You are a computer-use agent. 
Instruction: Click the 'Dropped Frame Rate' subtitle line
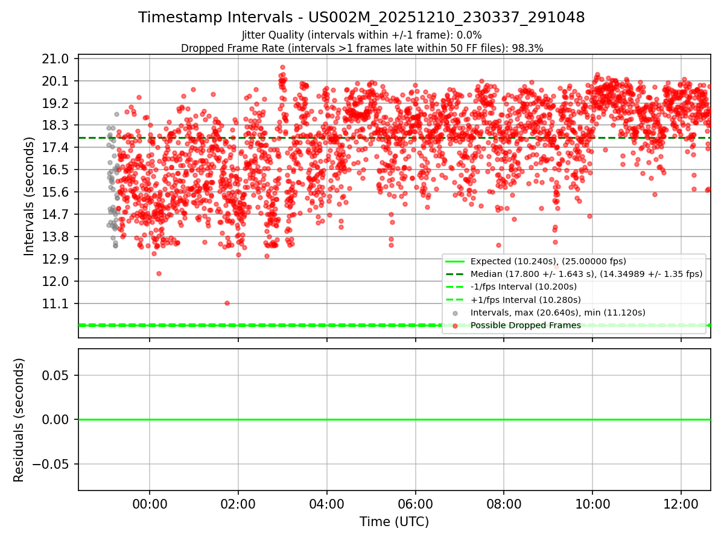(362, 48)
